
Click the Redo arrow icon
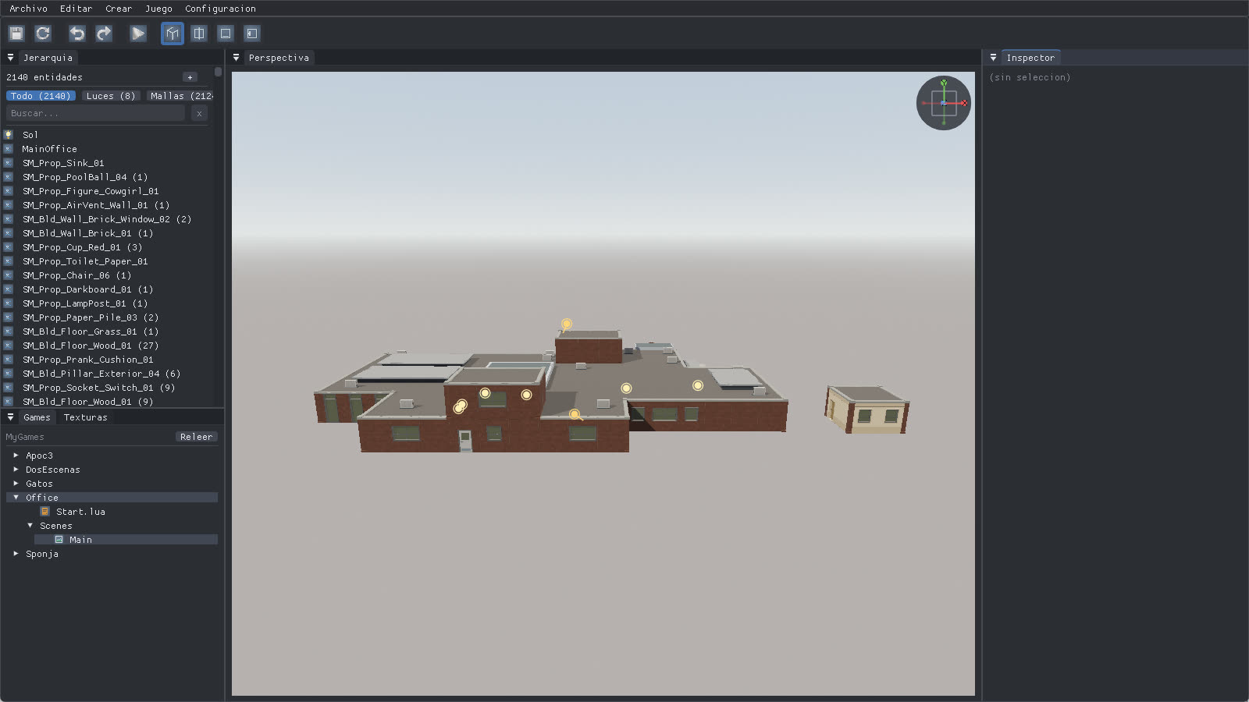click(103, 34)
